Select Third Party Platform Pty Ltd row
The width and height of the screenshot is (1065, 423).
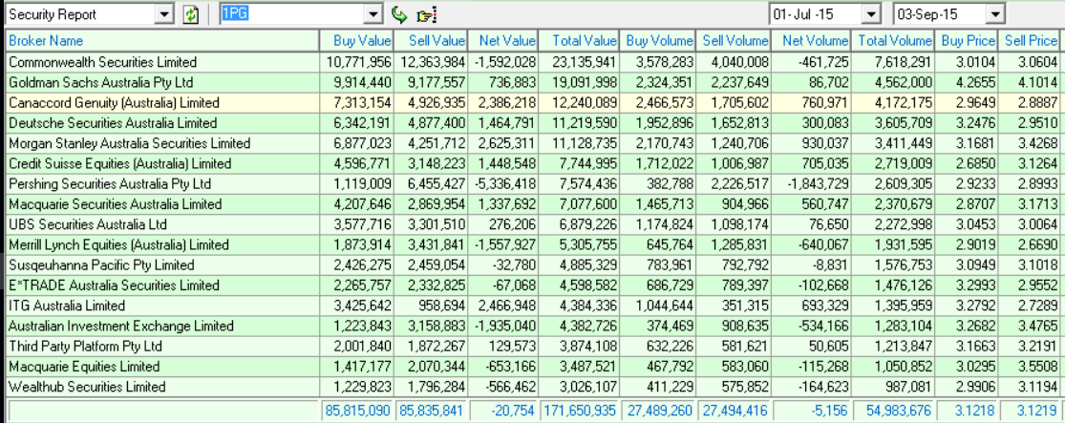pos(533,347)
